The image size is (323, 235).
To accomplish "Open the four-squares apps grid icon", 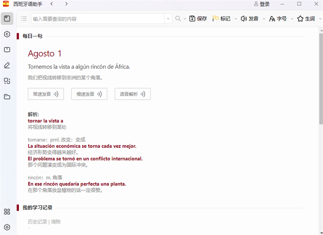I will point(7,212).
